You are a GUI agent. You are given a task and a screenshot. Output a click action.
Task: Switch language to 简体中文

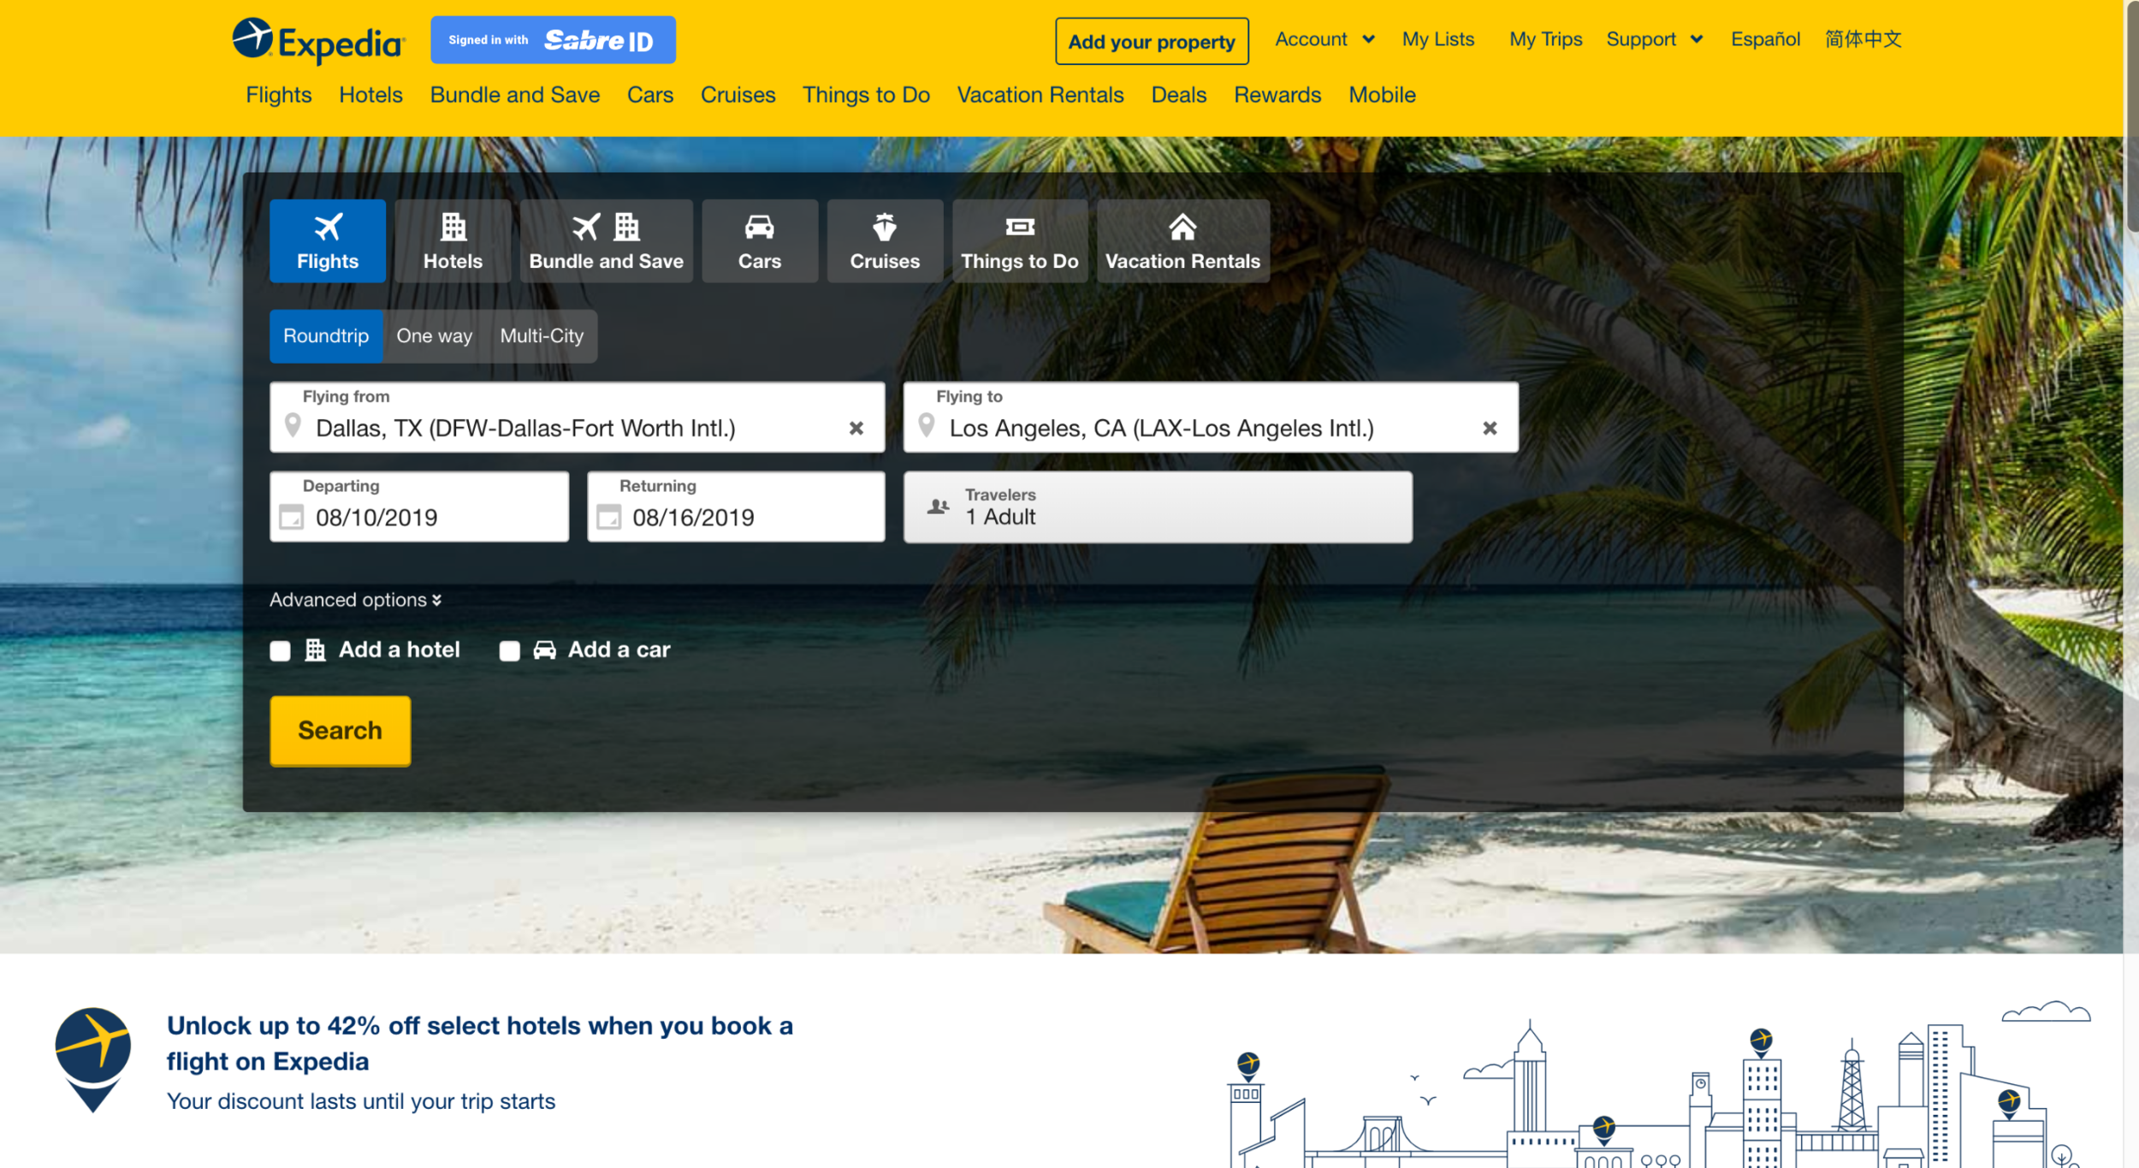1863,39
